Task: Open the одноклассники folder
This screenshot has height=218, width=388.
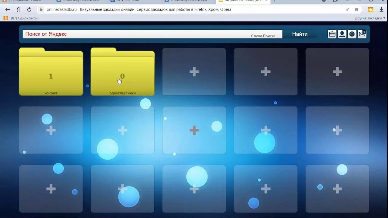Action: point(122,72)
